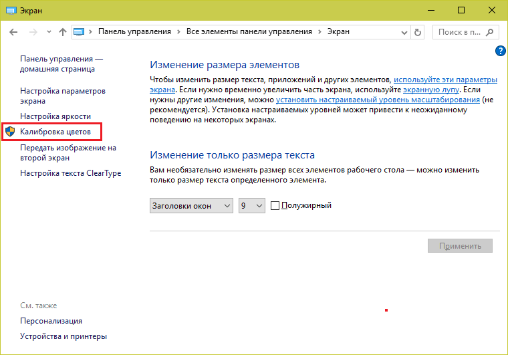Click the shield icon beside Калибровка цветов
Image resolution: width=508 pixels, height=355 pixels.
point(10,132)
